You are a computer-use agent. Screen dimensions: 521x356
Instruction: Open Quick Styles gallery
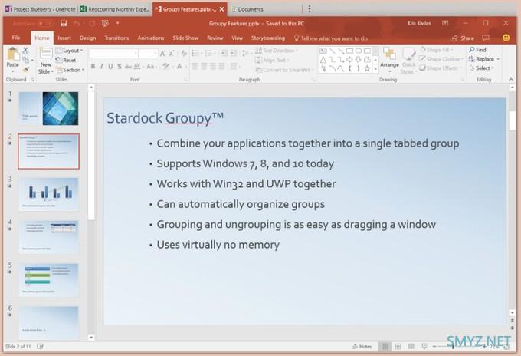pyautogui.click(x=408, y=61)
